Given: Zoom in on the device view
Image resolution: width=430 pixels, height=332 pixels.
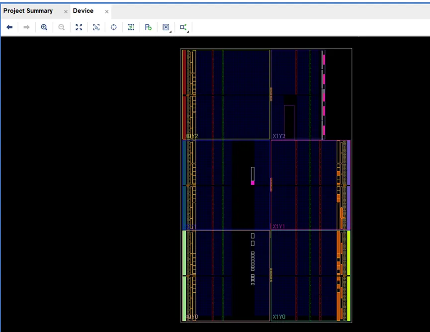Looking at the screenshot, I should pos(44,27).
